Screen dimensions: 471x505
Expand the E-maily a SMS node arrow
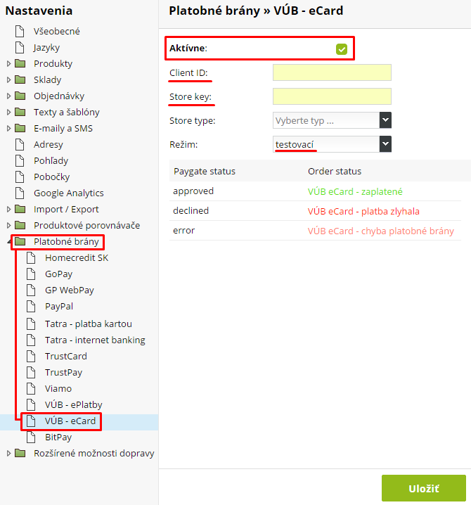pos(8,128)
